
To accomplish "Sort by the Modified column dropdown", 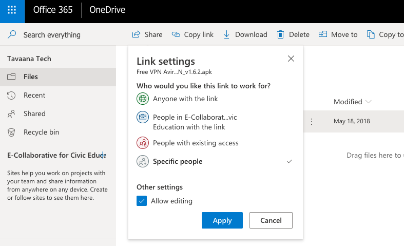I will point(352,102).
